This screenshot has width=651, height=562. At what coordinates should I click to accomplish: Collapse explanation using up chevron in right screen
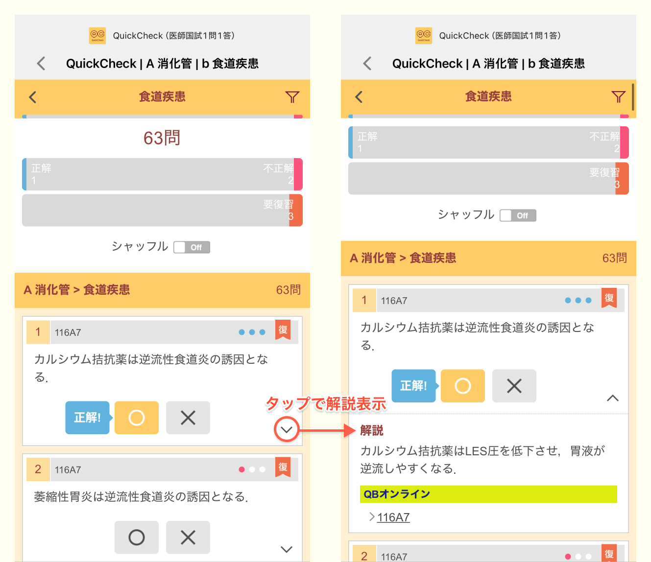coord(612,398)
